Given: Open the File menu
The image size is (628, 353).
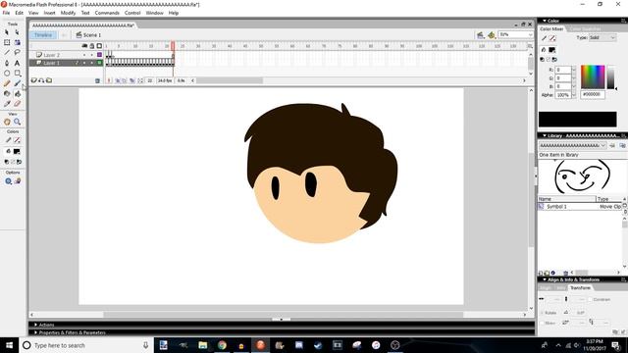Looking at the screenshot, I should tap(6, 13).
